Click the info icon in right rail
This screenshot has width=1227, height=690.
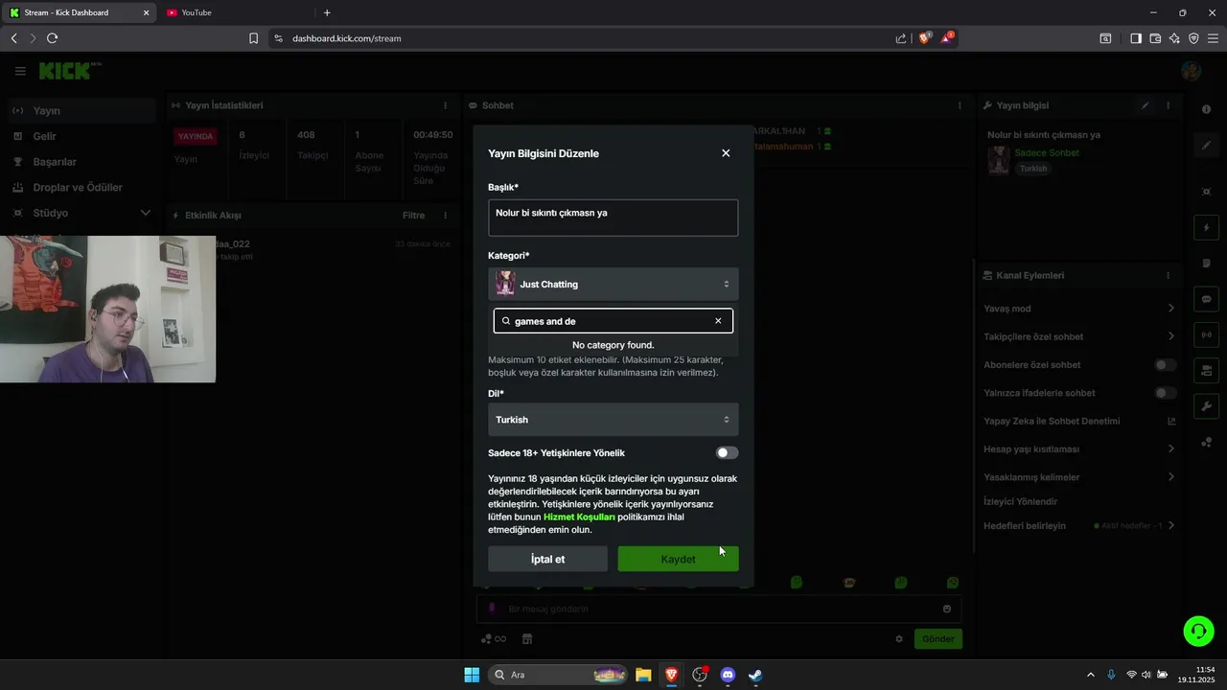tap(1207, 109)
